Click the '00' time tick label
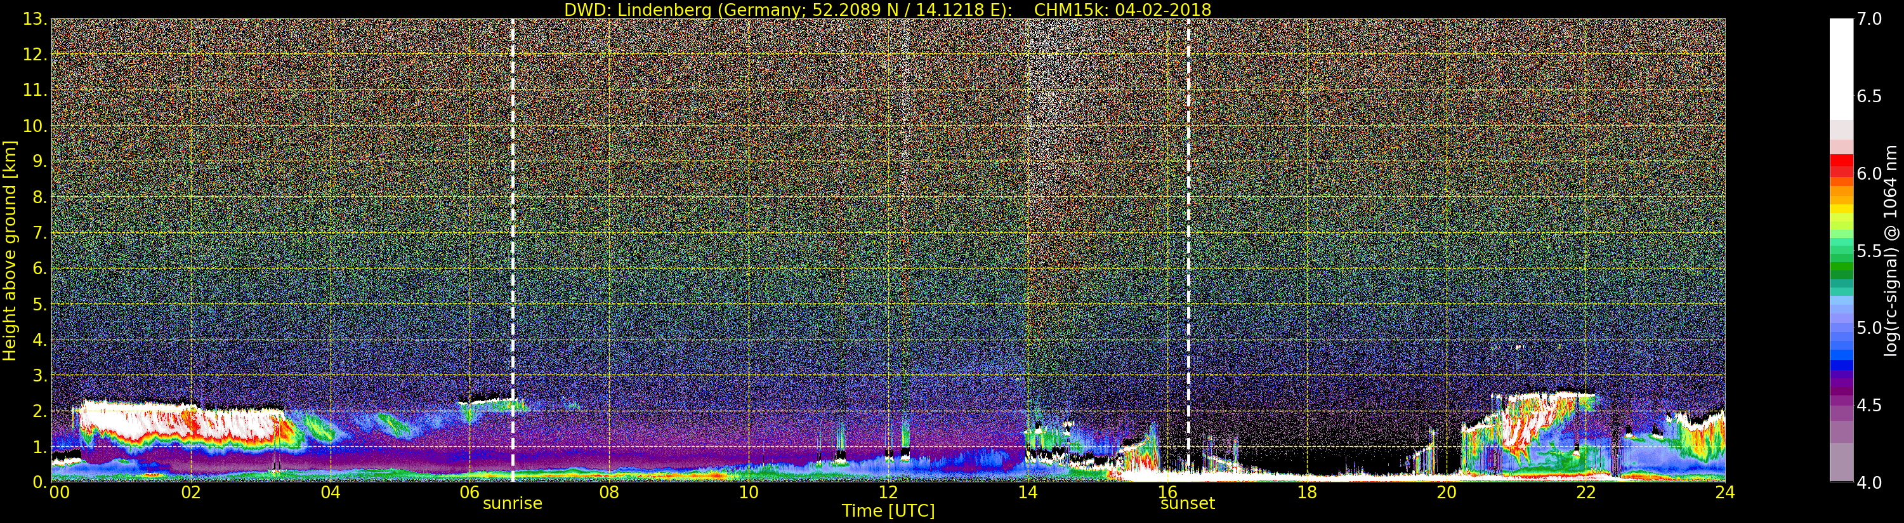This screenshot has height=523, width=1904. [59, 492]
